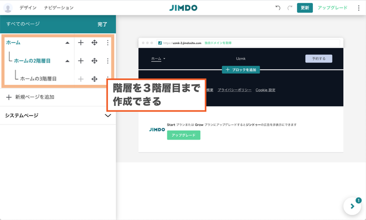
Task: Click the Uzmk site title in preview
Action: (x=241, y=59)
